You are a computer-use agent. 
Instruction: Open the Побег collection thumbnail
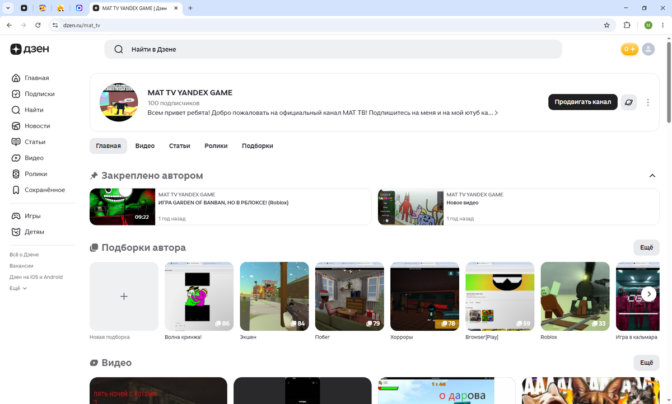(349, 296)
